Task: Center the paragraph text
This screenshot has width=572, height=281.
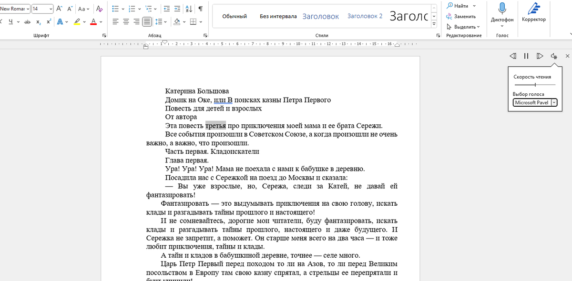Action: tap(126, 21)
